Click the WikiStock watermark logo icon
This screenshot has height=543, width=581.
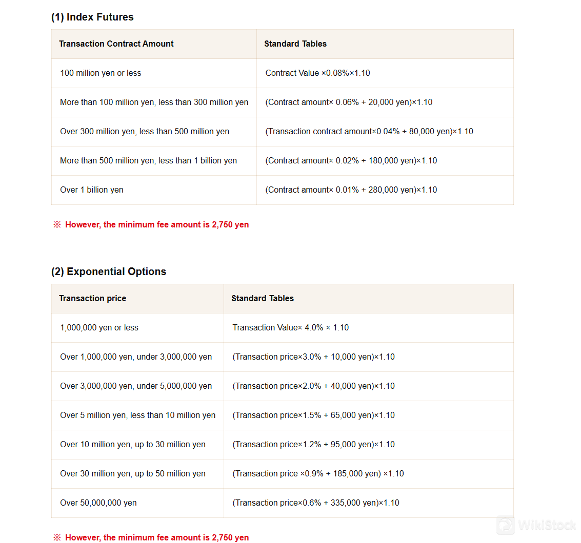click(x=506, y=525)
